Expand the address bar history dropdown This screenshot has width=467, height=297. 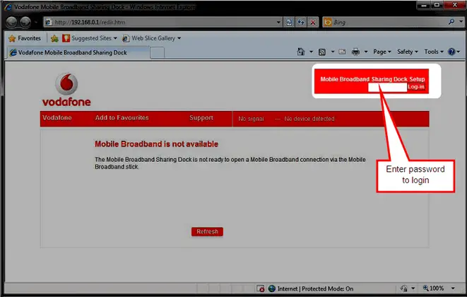[x=278, y=22]
